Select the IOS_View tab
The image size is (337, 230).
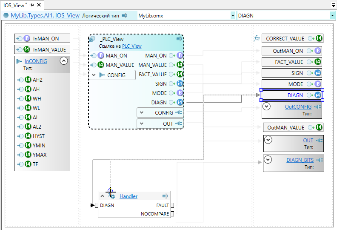pos(15,5)
